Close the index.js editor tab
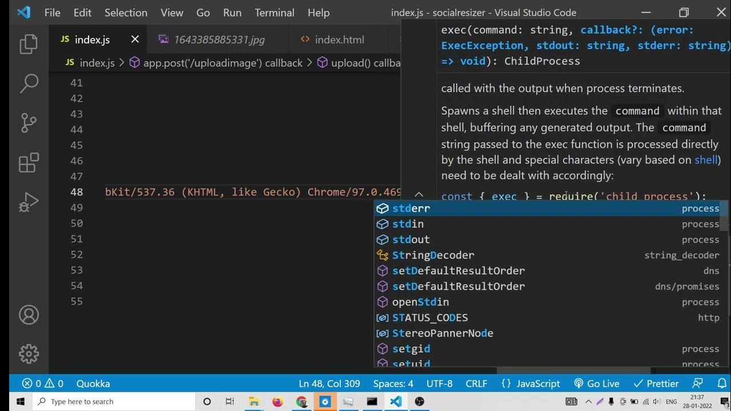This screenshot has width=731, height=411. tap(135, 39)
